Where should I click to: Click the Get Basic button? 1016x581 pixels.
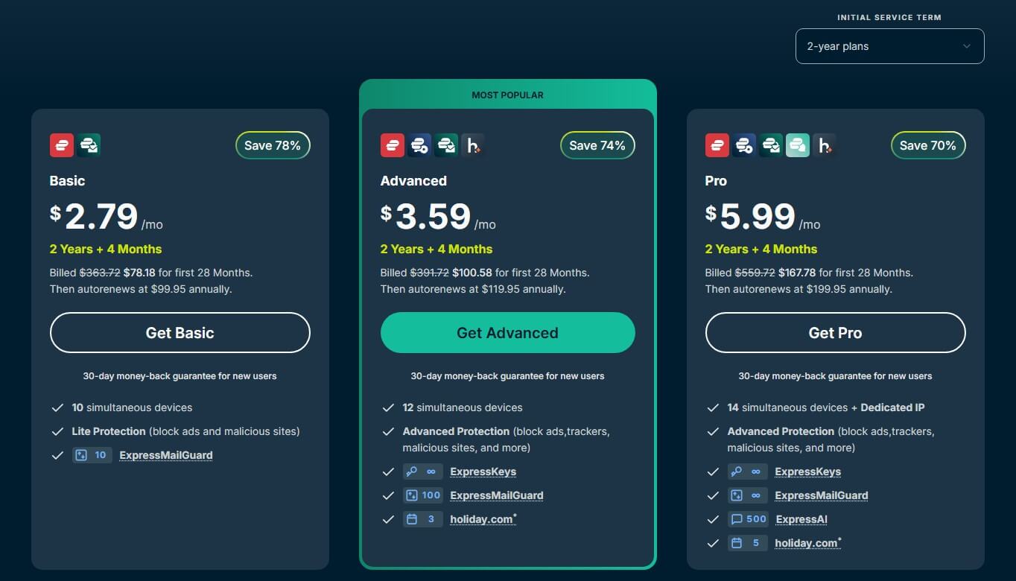(180, 333)
